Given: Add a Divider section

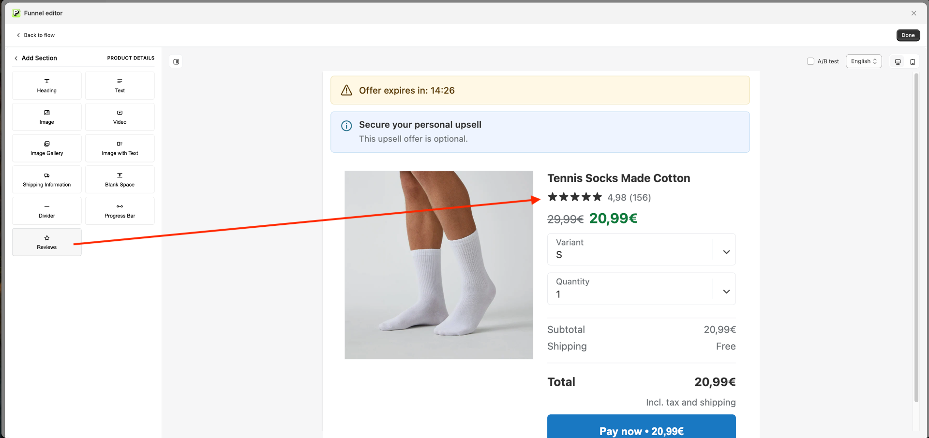Looking at the screenshot, I should click(x=47, y=211).
